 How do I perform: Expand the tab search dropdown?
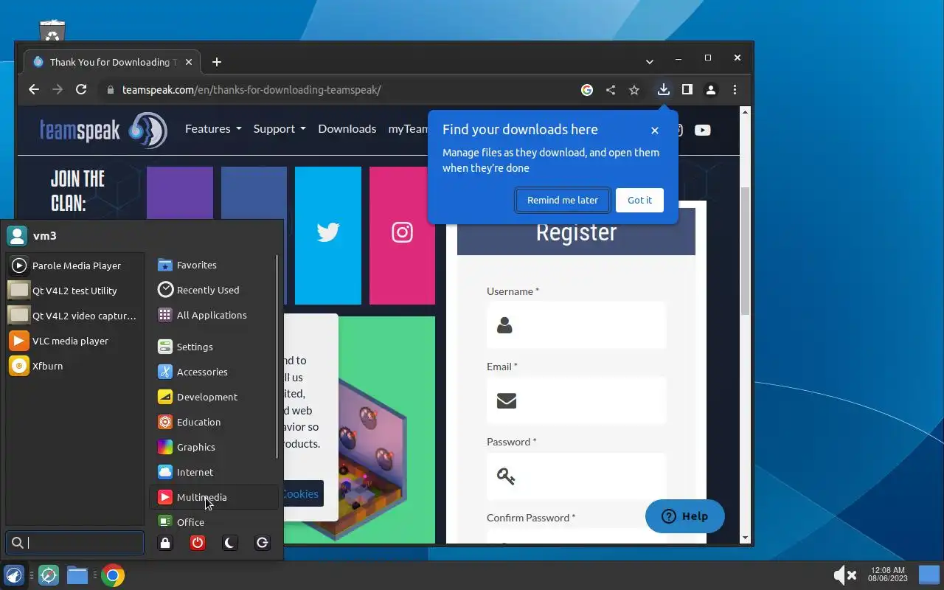click(649, 62)
